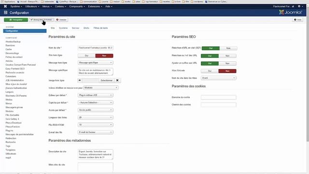Image resolution: width=309 pixels, height=174 pixels.
Task: Open Templates in the sidebar
Action: pos(10,150)
